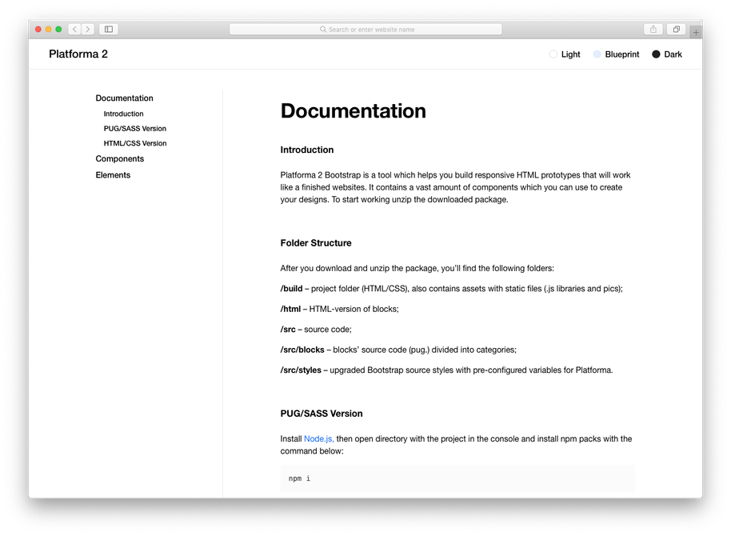Viewport: 731px width, 536px height.
Task: Toggle the browser sidebar
Action: 108,29
